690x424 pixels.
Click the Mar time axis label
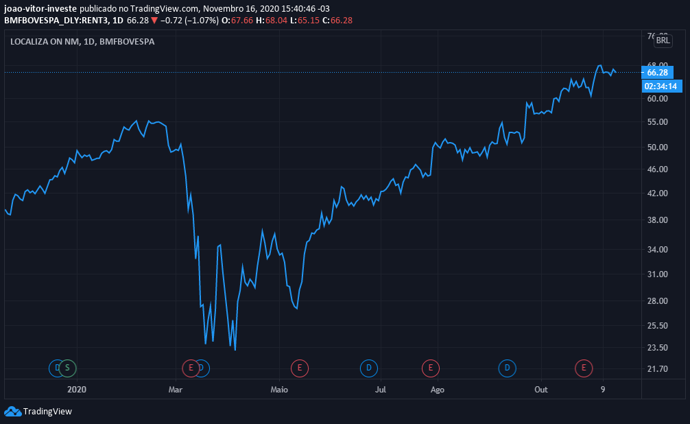176,389
